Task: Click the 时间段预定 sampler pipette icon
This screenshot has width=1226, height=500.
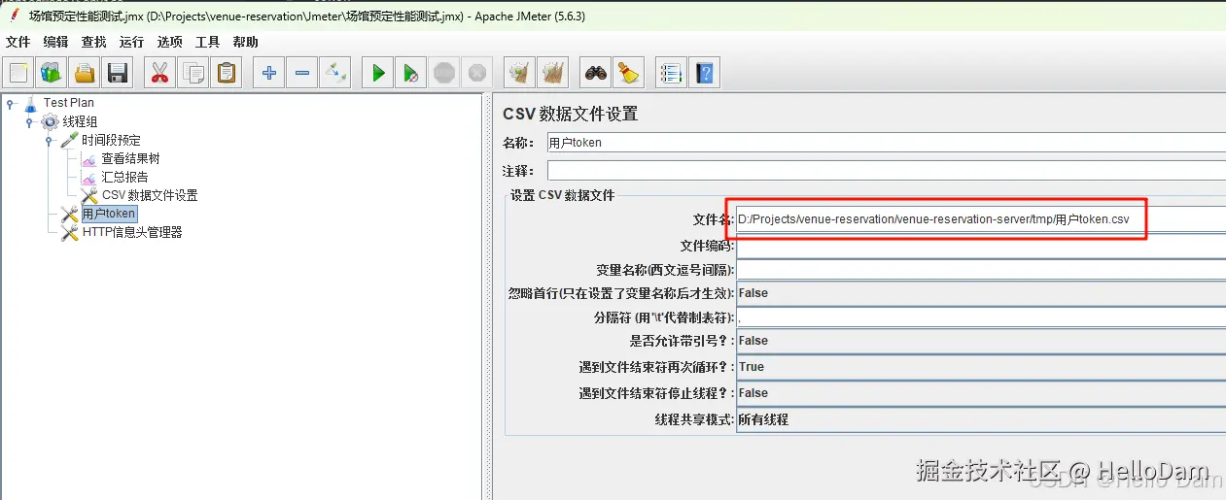Action: point(69,140)
